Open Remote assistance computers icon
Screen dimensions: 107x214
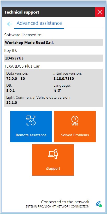[31, 121]
